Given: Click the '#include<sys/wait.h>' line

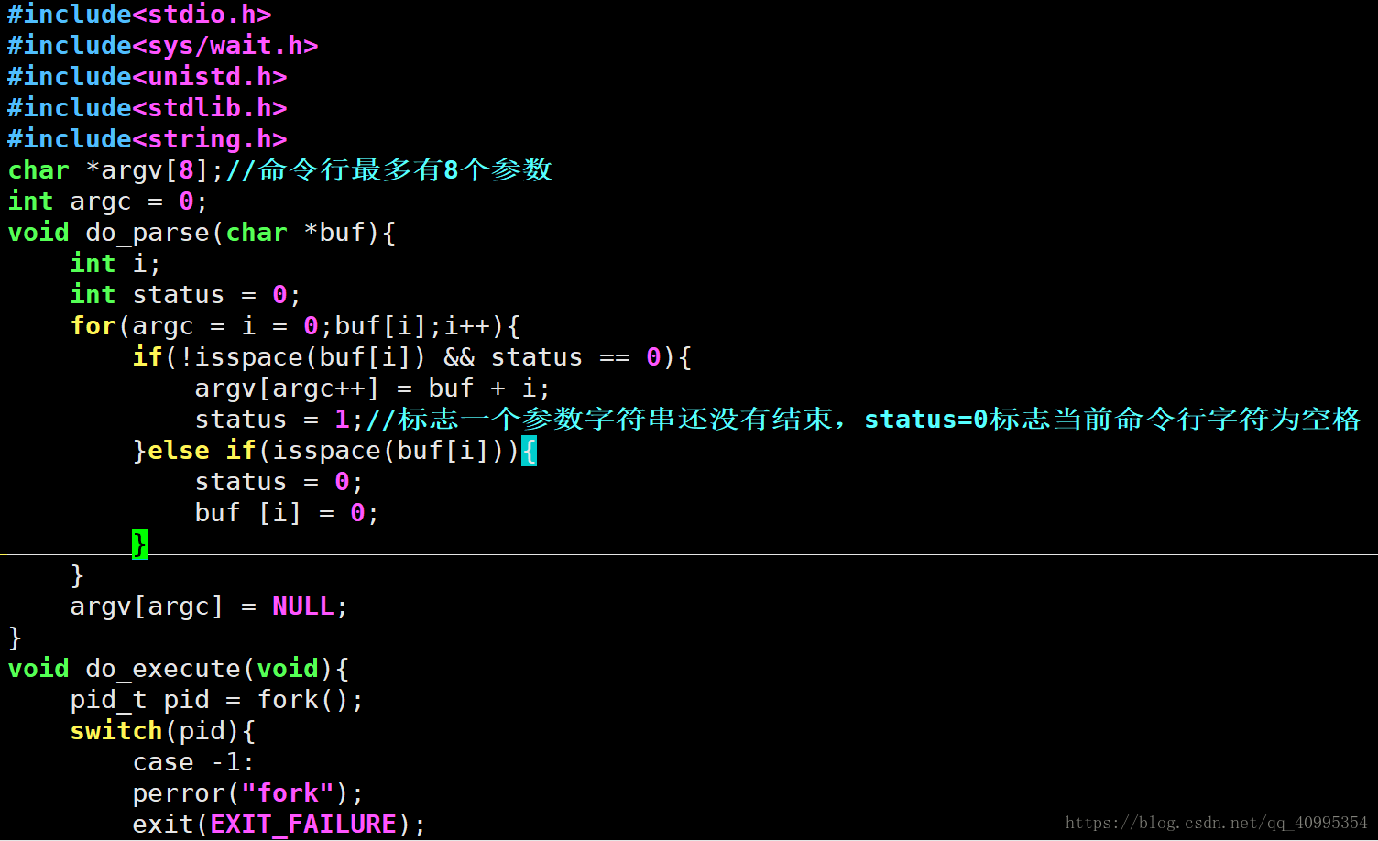Looking at the screenshot, I should (162, 46).
